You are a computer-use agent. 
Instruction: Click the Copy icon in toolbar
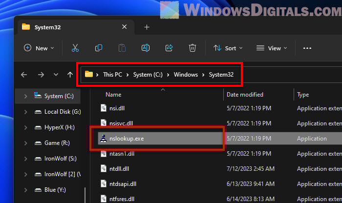coord(99,48)
